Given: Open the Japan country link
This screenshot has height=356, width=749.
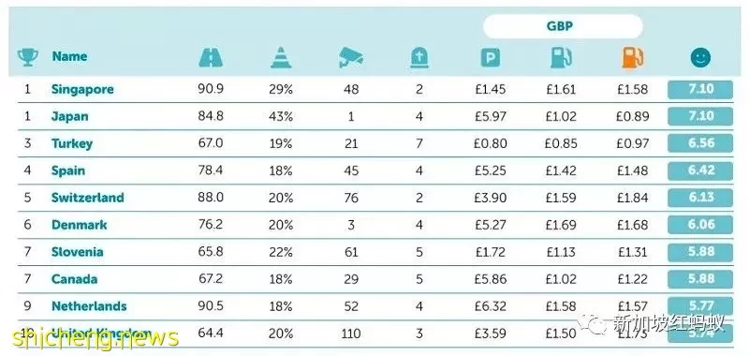Looking at the screenshot, I should 69,116.
